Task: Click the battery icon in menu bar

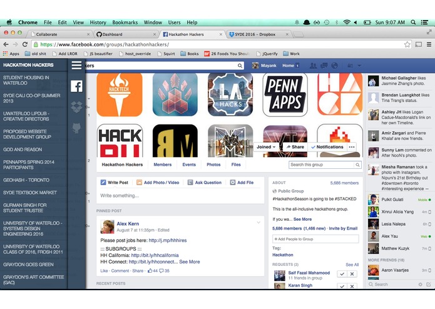Action: click(x=367, y=23)
